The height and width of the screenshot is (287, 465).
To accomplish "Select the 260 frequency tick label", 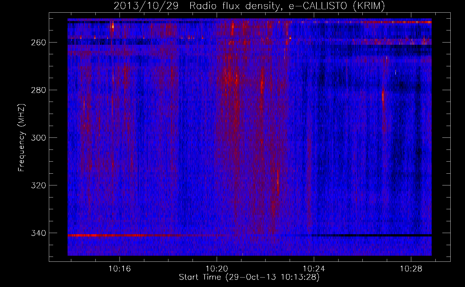I will coord(38,42).
